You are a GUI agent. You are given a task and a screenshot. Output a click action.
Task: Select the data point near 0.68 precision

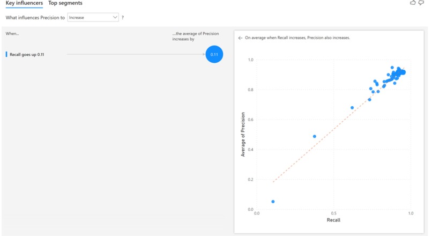click(352, 108)
